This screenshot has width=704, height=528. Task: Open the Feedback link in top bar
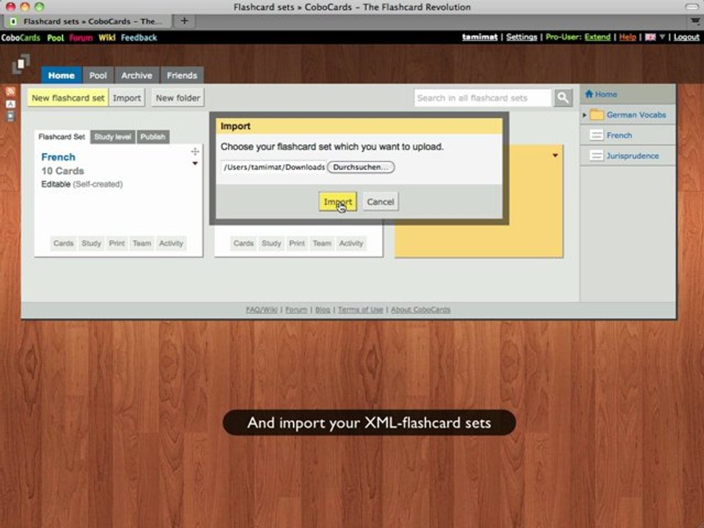coord(139,37)
